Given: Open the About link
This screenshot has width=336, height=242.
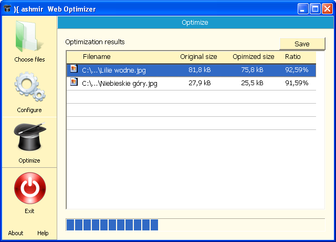Looking at the screenshot, I should click(16, 233).
